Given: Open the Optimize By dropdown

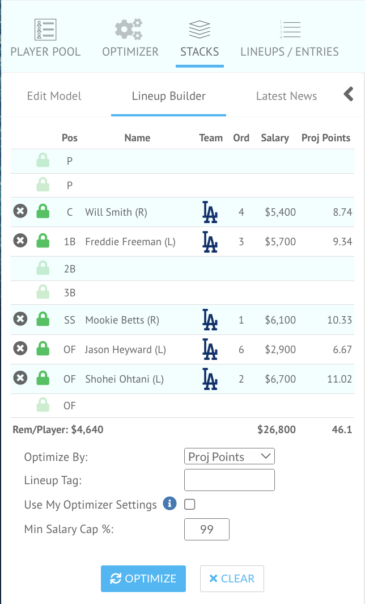Looking at the screenshot, I should click(x=229, y=456).
